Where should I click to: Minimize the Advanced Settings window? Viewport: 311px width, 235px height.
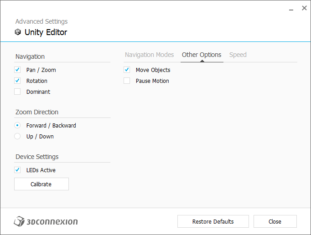point(291,9)
